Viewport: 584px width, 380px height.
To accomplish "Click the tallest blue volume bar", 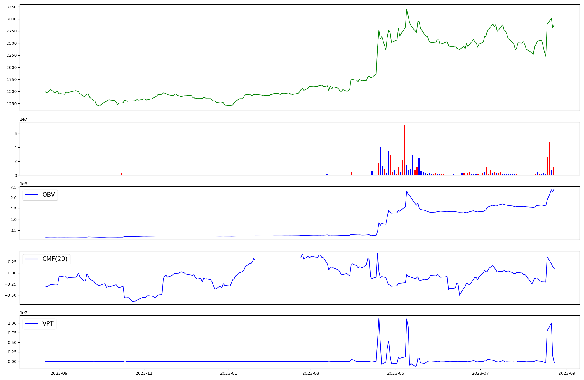I will pos(380,161).
